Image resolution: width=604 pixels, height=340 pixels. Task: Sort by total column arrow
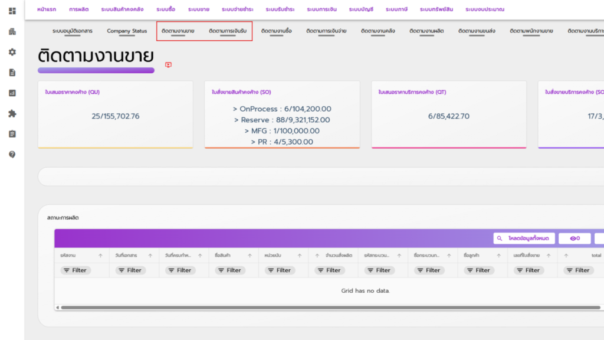click(x=566, y=256)
